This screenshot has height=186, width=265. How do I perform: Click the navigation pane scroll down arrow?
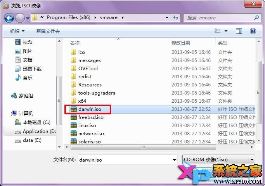tap(59, 147)
